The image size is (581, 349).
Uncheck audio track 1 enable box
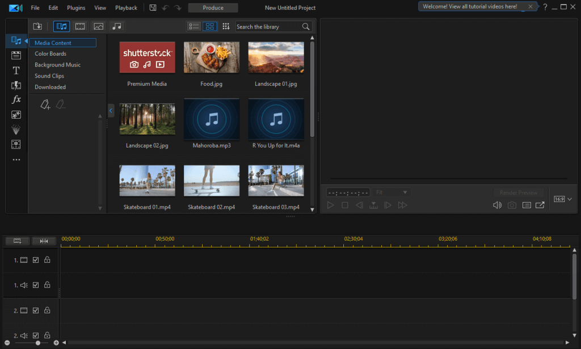click(36, 285)
